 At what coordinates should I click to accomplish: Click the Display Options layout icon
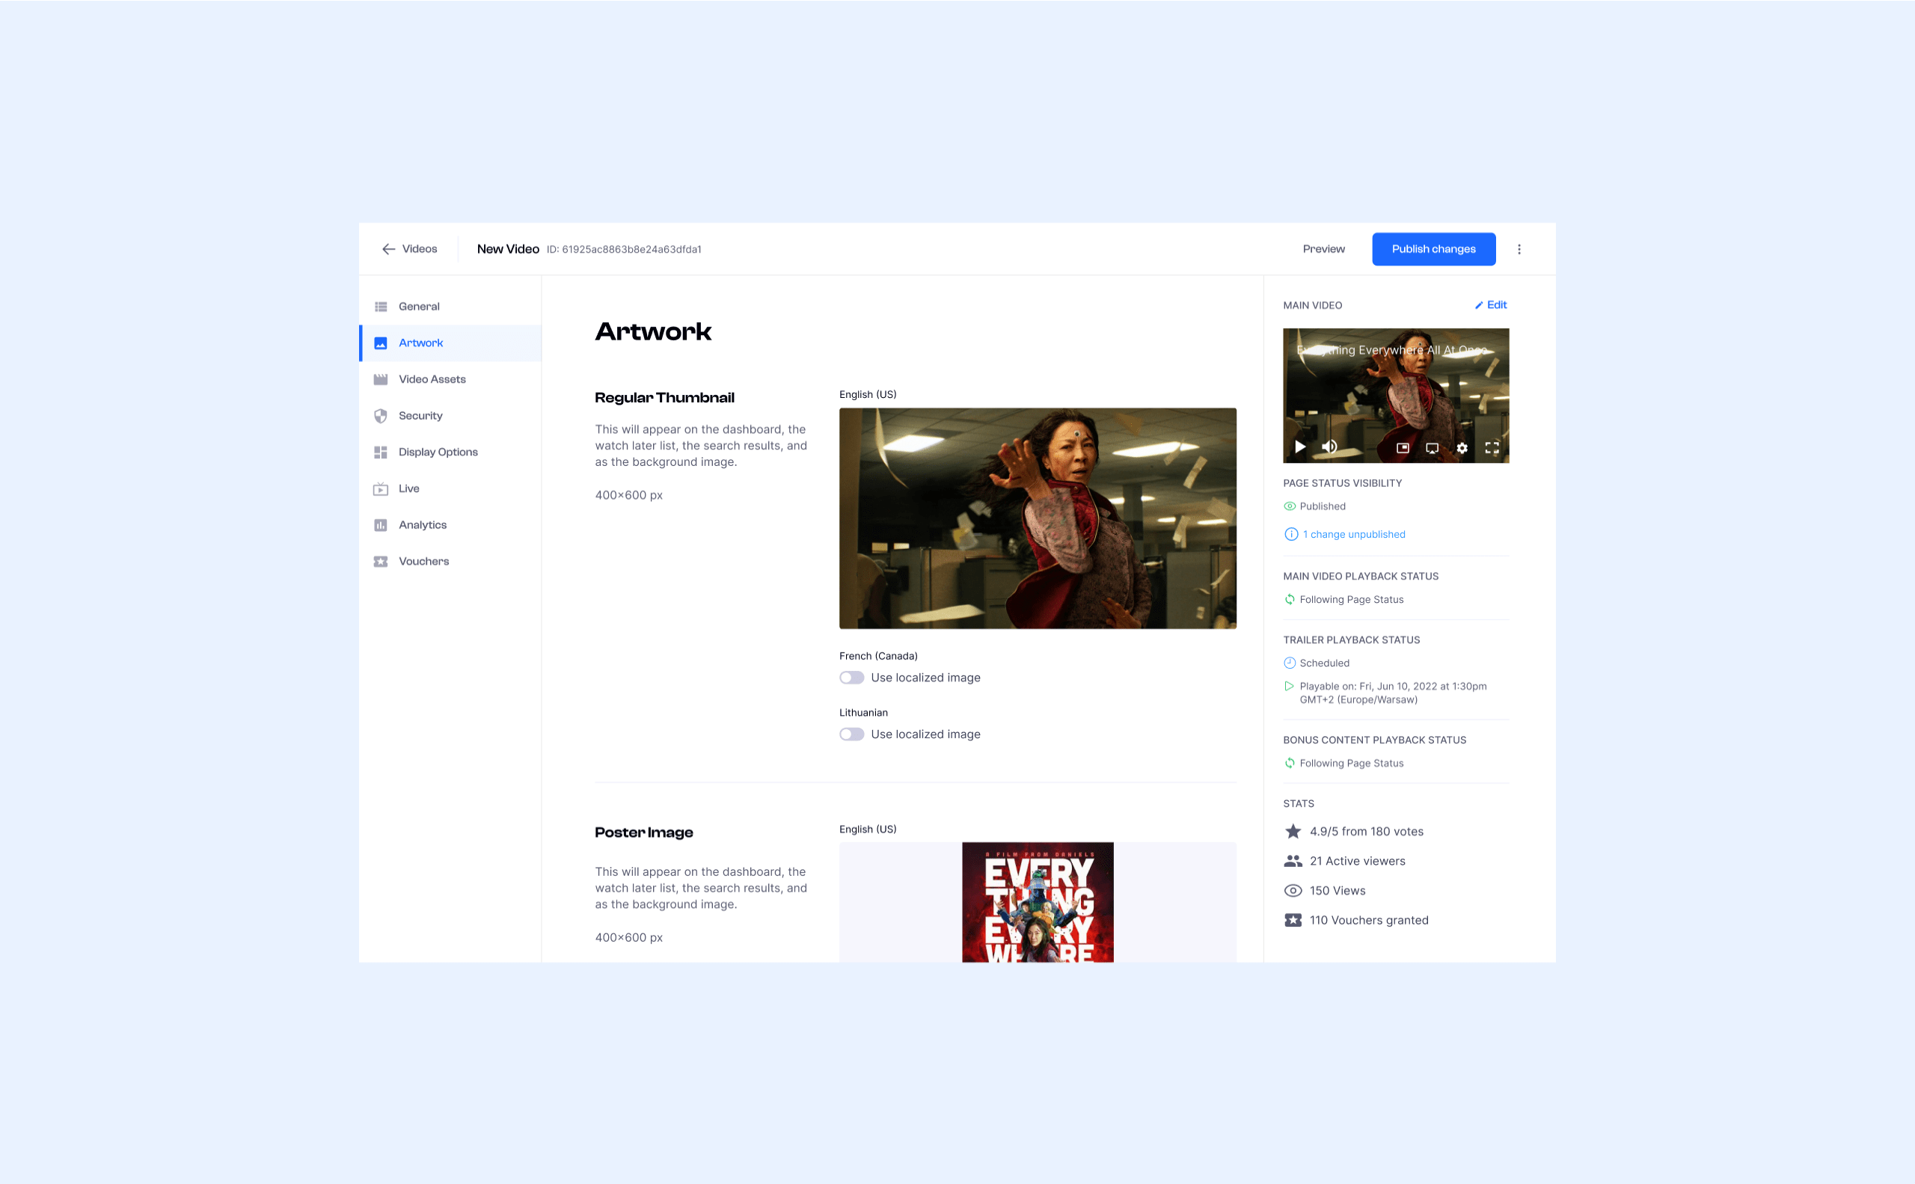[381, 452]
